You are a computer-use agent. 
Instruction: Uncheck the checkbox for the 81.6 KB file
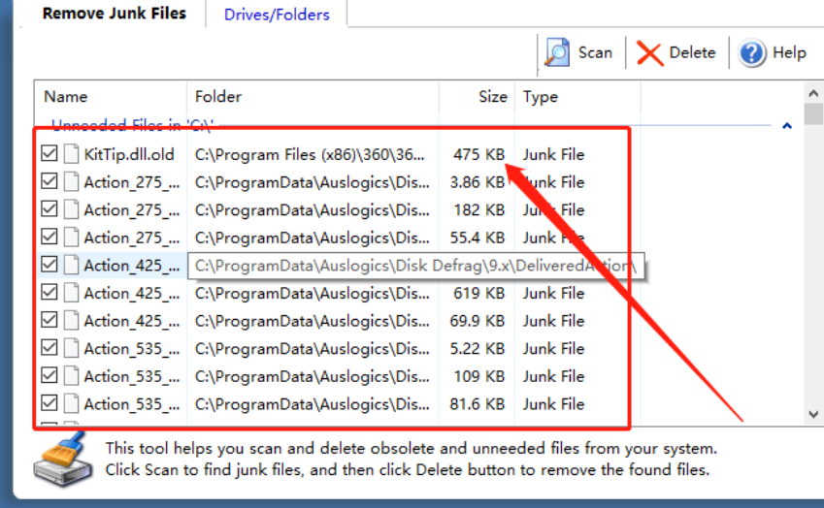point(49,403)
